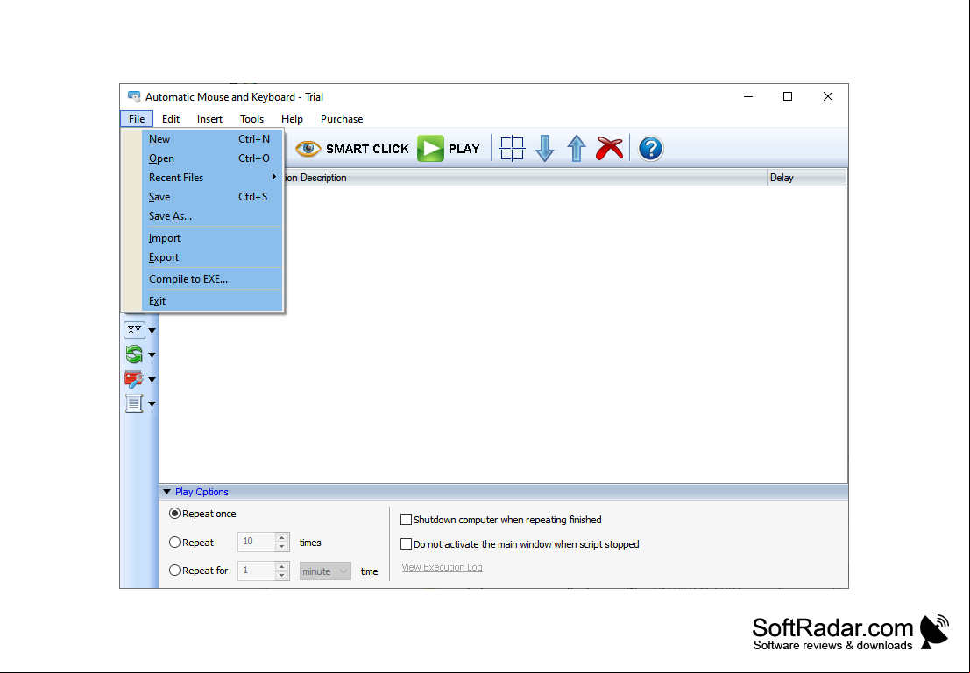Collapse the Play Options panel triangle

coord(167,492)
